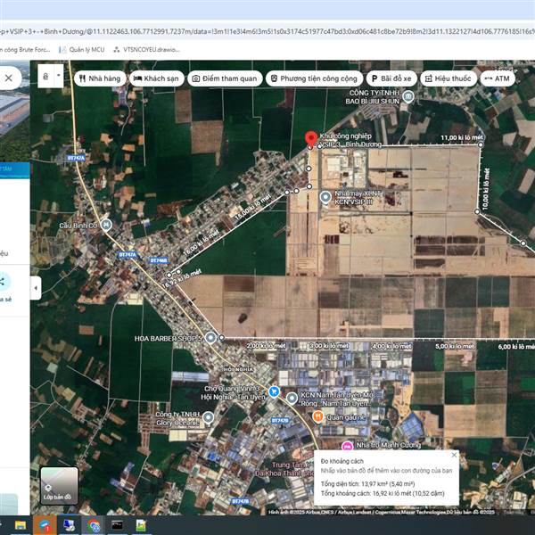Click the Bãi đỗ xe parking chip
The image size is (535, 535).
coord(391,78)
